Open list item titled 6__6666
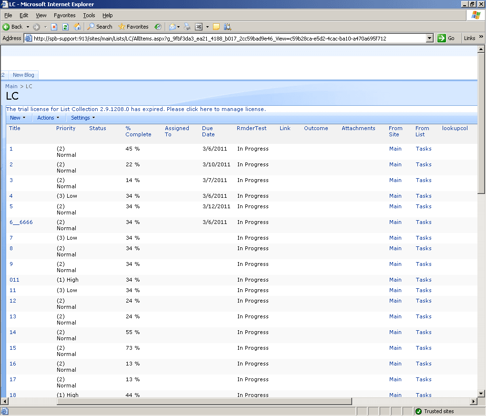 [x=21, y=222]
